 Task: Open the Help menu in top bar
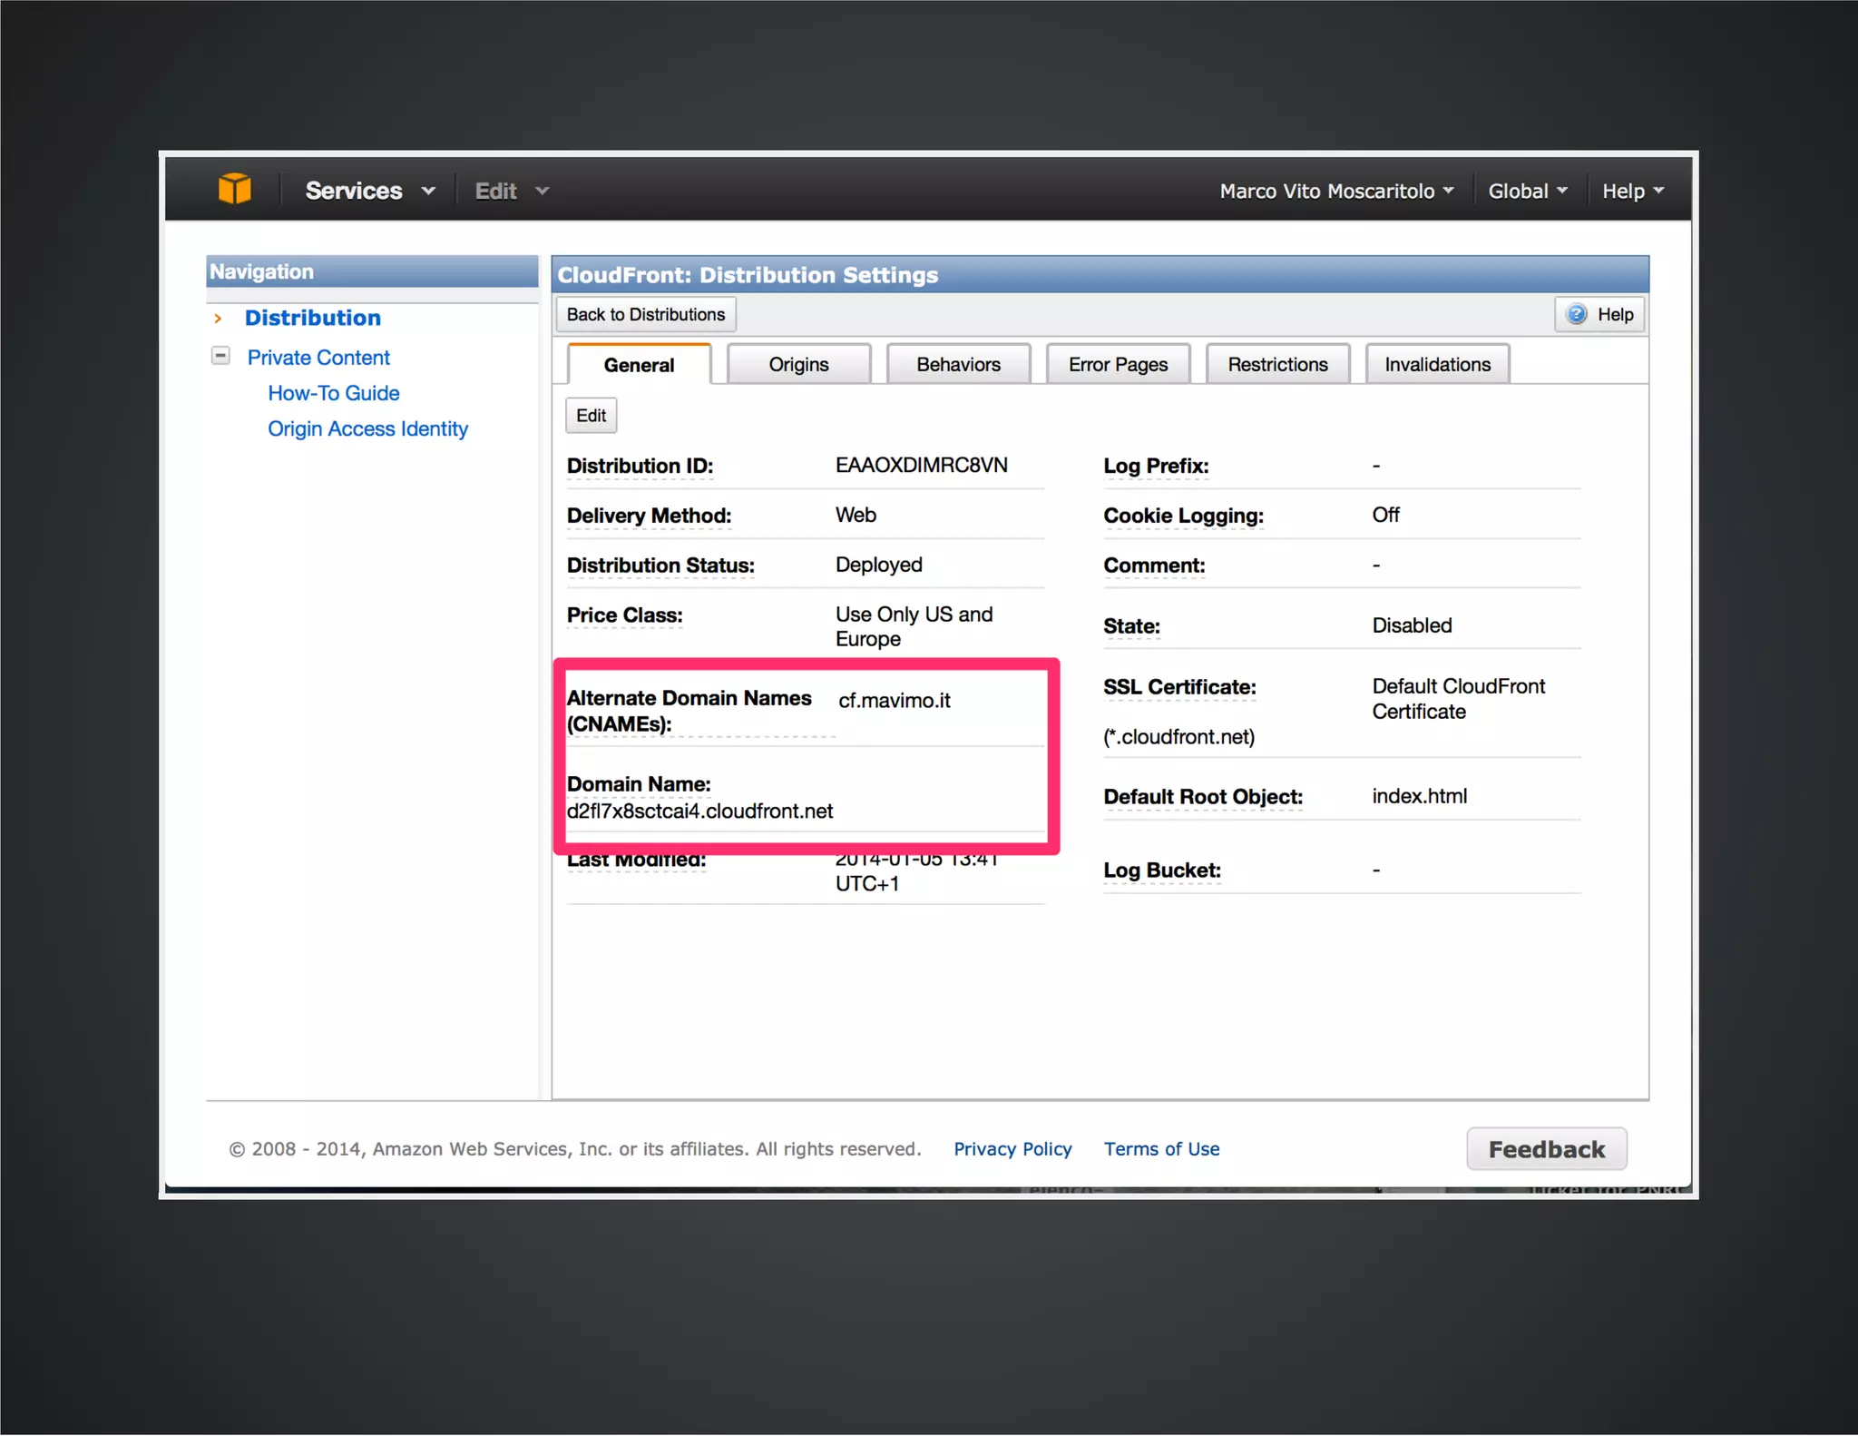[x=1632, y=191]
